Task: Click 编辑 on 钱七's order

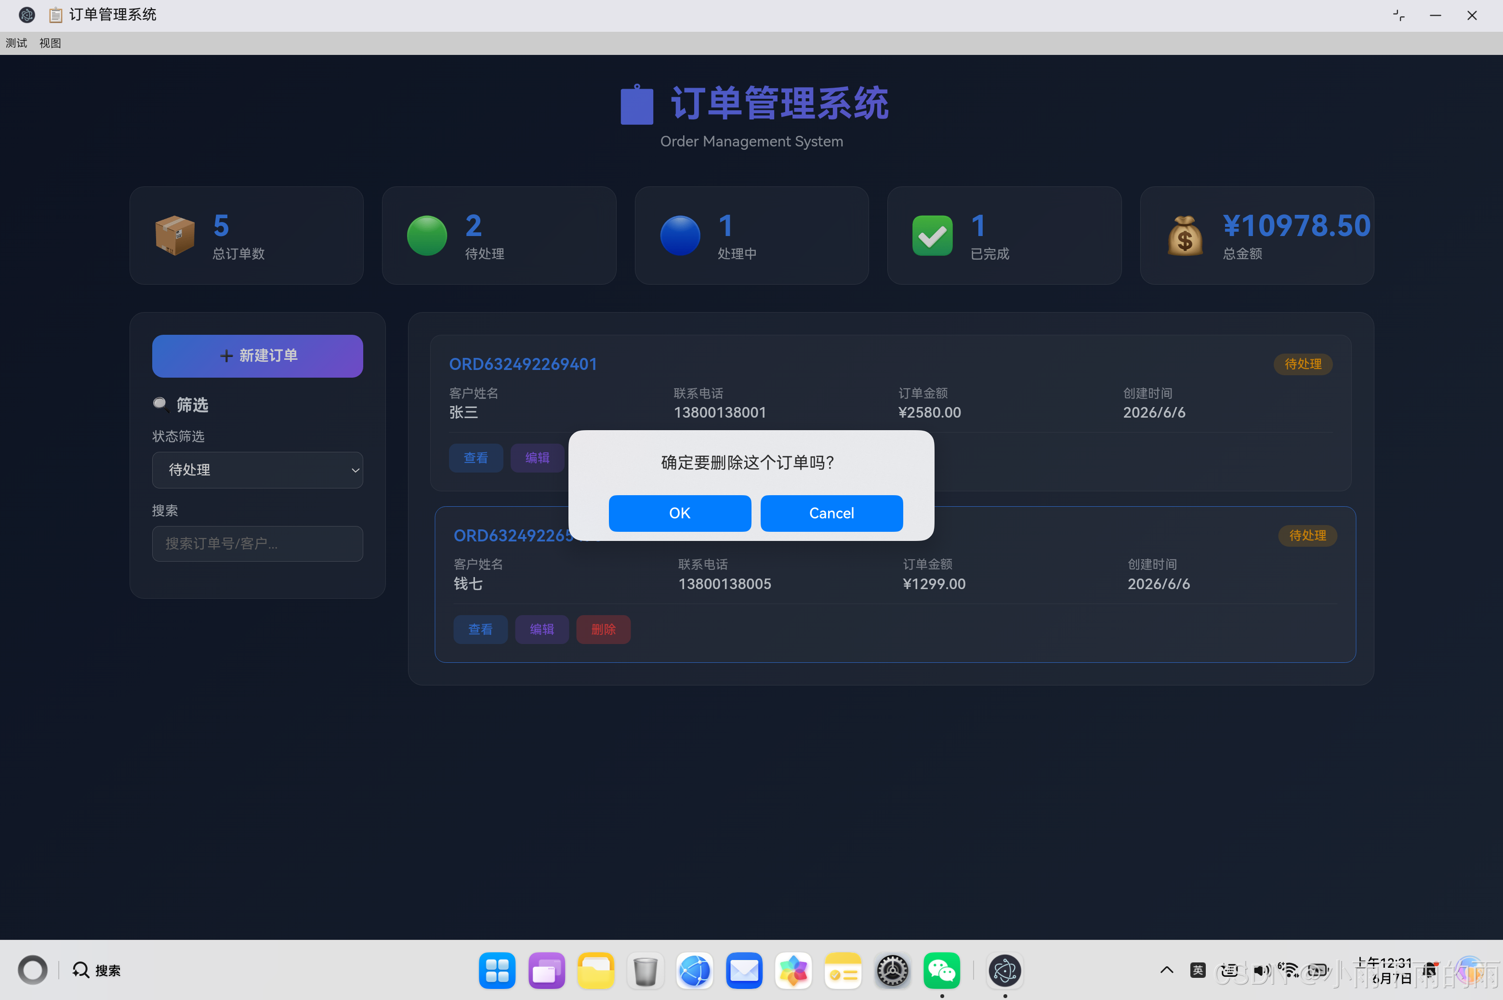Action: 542,630
